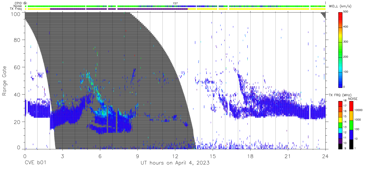The image size is (366, 169).
Task: Click the '21' hour tick label on x-axis
Action: point(288,156)
